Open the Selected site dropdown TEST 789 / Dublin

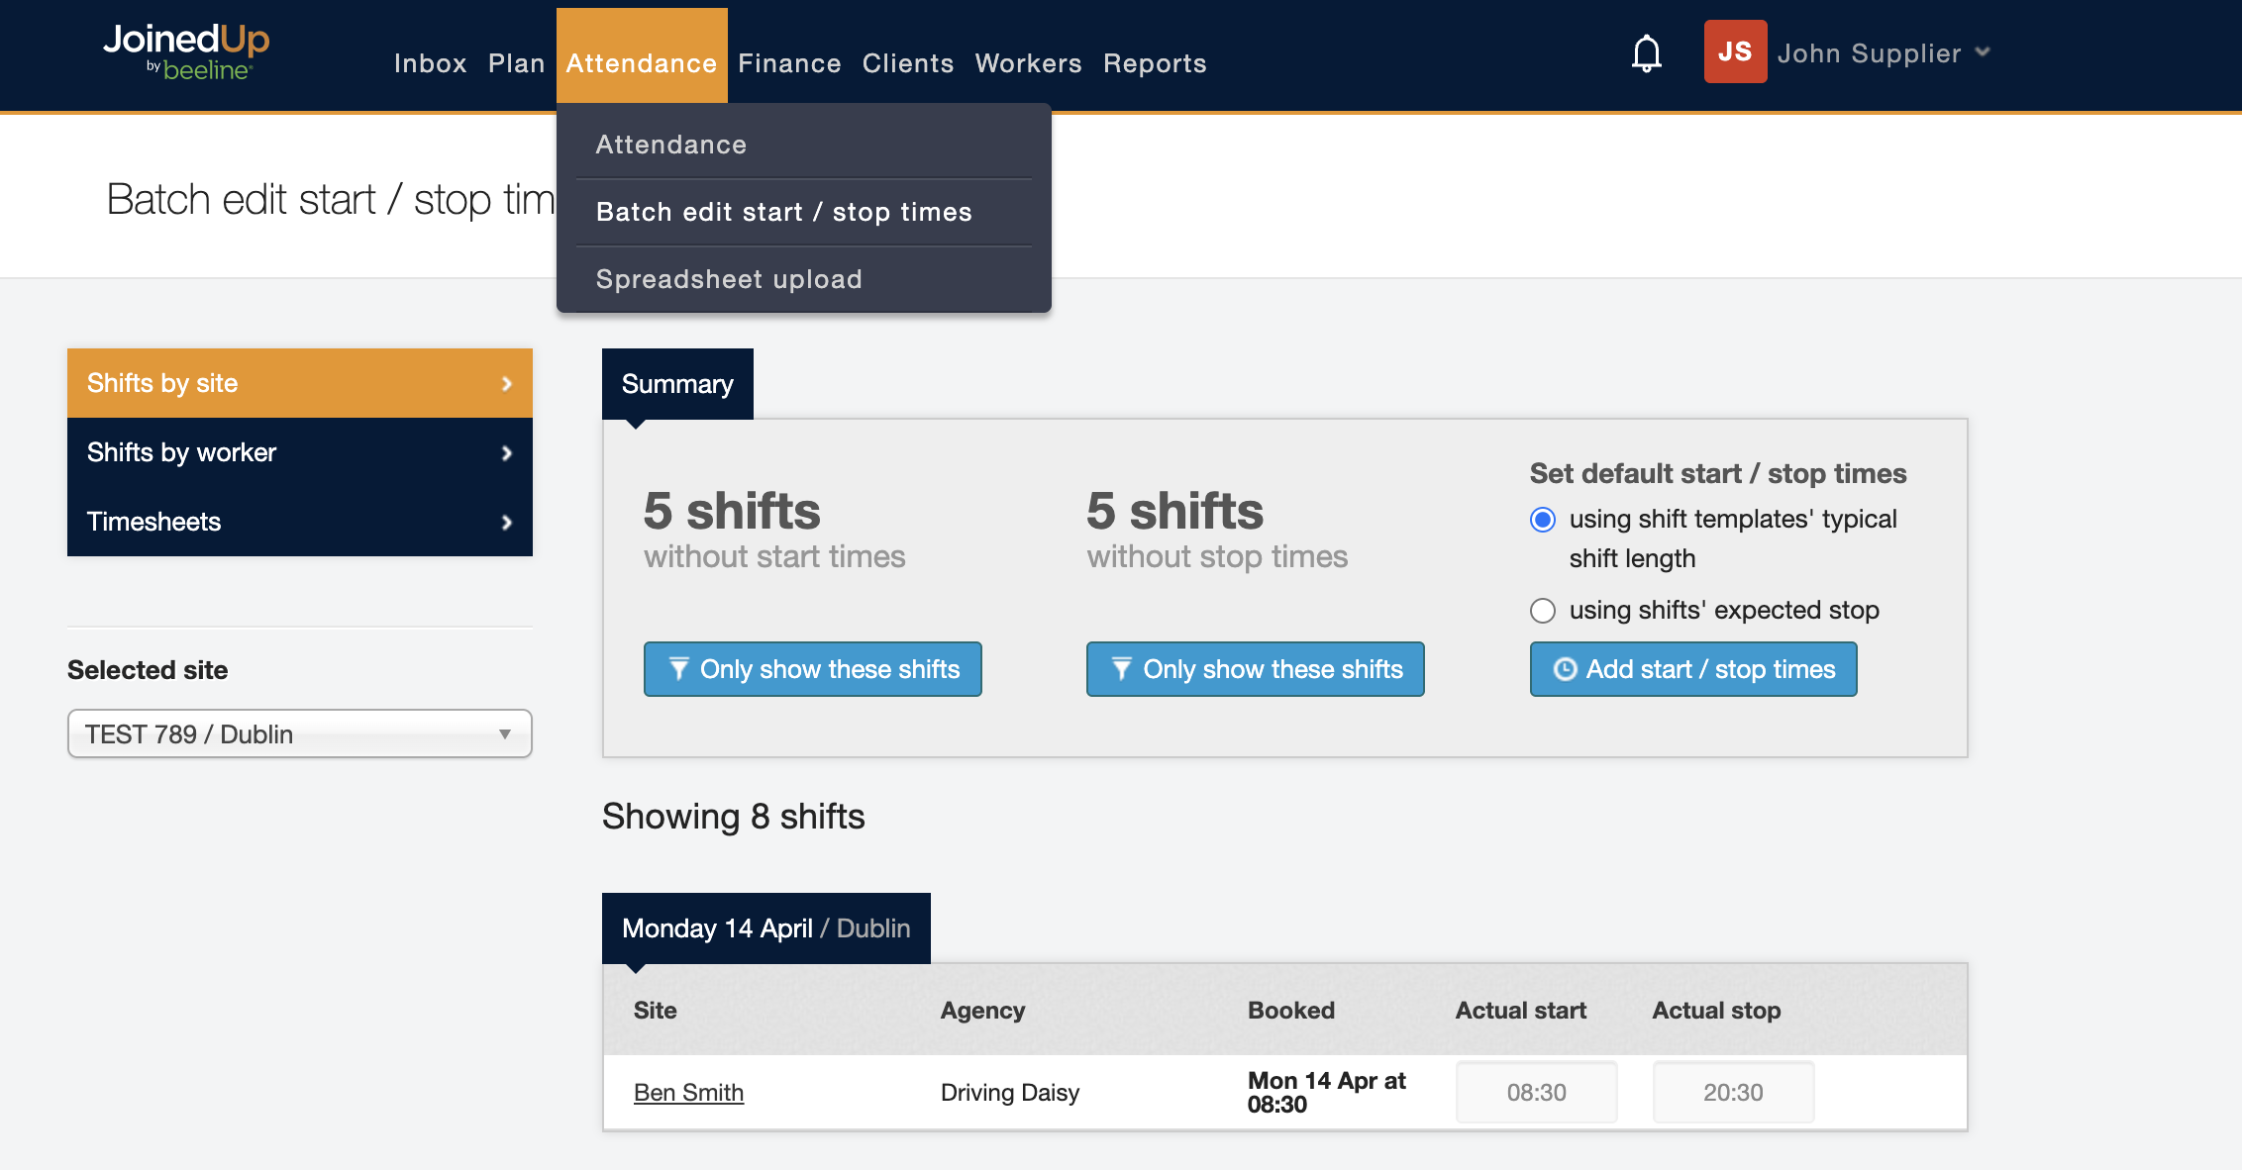pyautogui.click(x=299, y=733)
